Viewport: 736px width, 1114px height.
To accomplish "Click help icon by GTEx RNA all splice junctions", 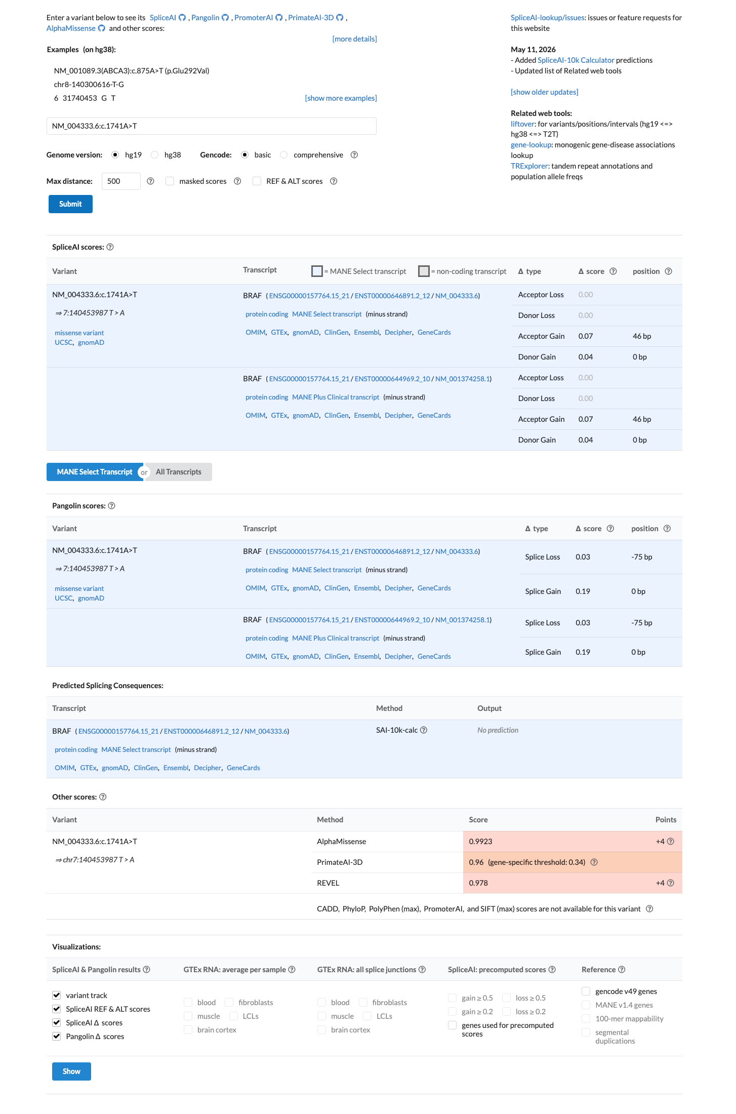I will coord(422,970).
